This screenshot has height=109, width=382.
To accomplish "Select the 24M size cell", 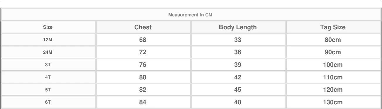I will (x=48, y=52).
